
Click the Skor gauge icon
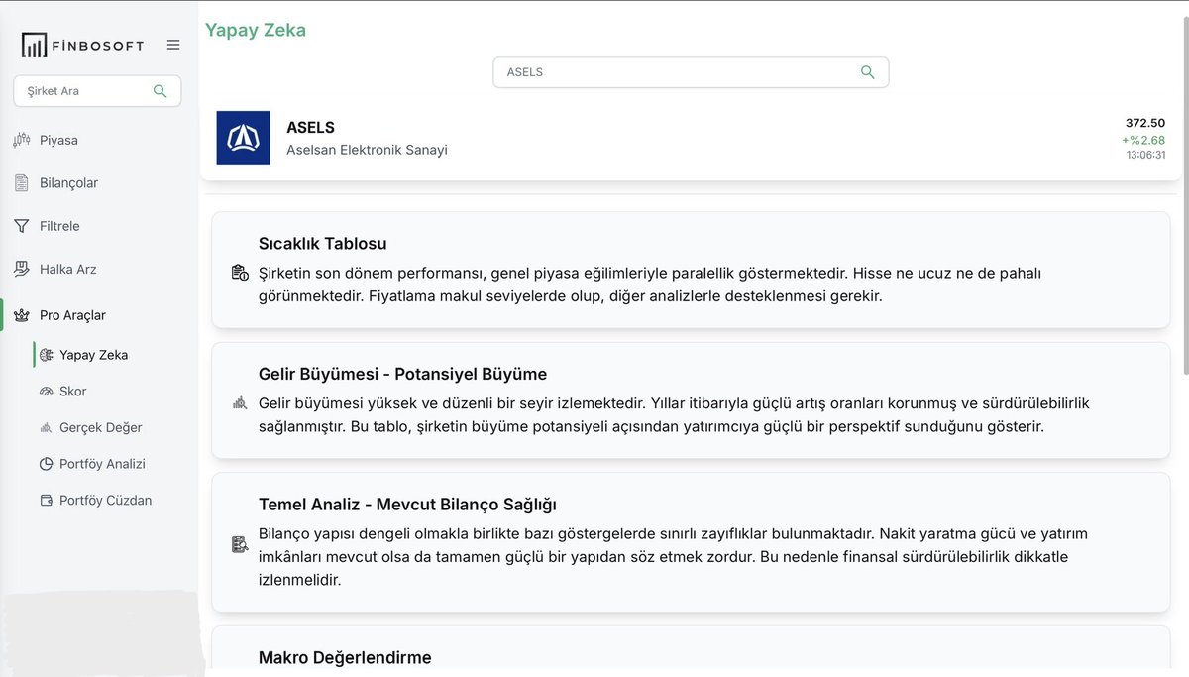coord(46,392)
